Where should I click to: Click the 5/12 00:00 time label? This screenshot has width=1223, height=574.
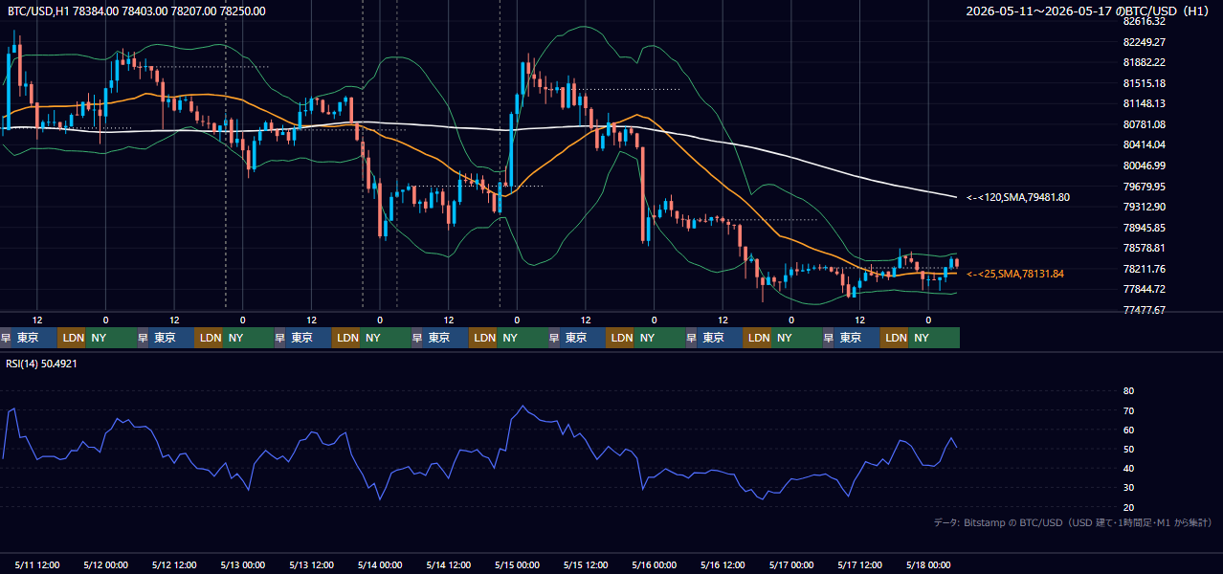tap(106, 565)
